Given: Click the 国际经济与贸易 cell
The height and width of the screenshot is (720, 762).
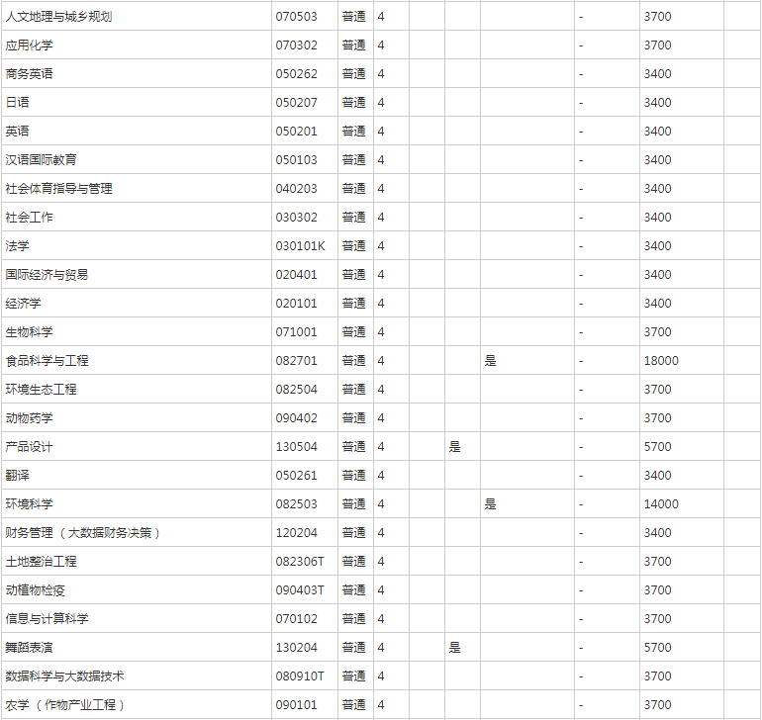Looking at the screenshot, I should (48, 275).
